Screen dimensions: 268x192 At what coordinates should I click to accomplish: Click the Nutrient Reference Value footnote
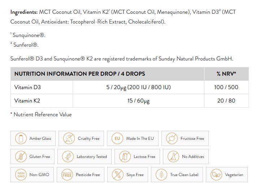pos(41,114)
